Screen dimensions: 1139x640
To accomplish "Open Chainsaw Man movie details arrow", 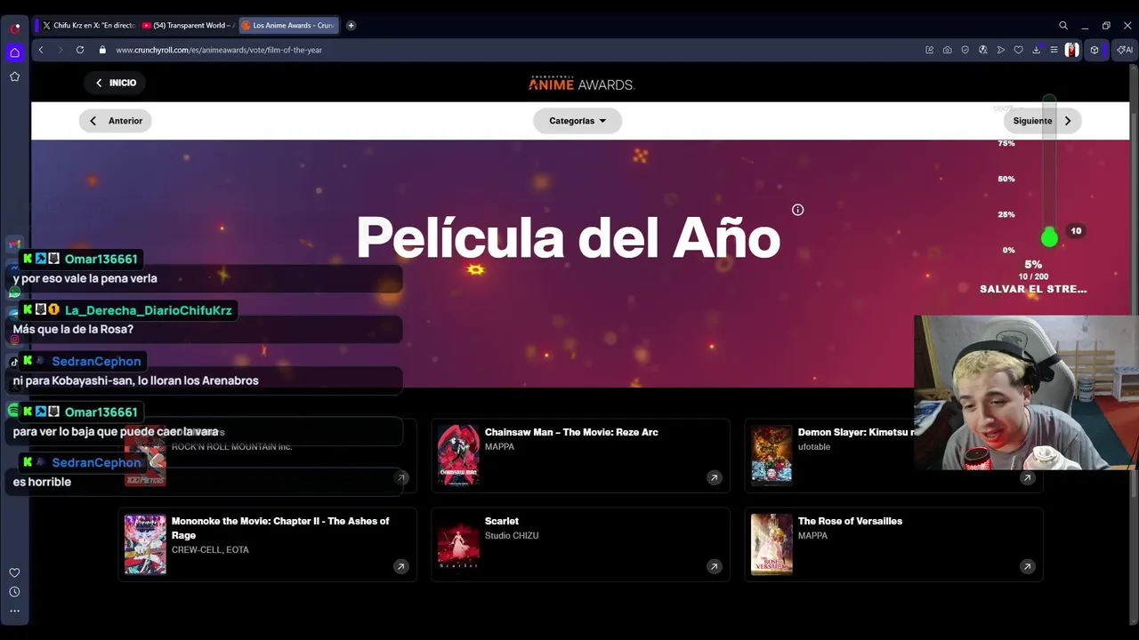I will (714, 478).
